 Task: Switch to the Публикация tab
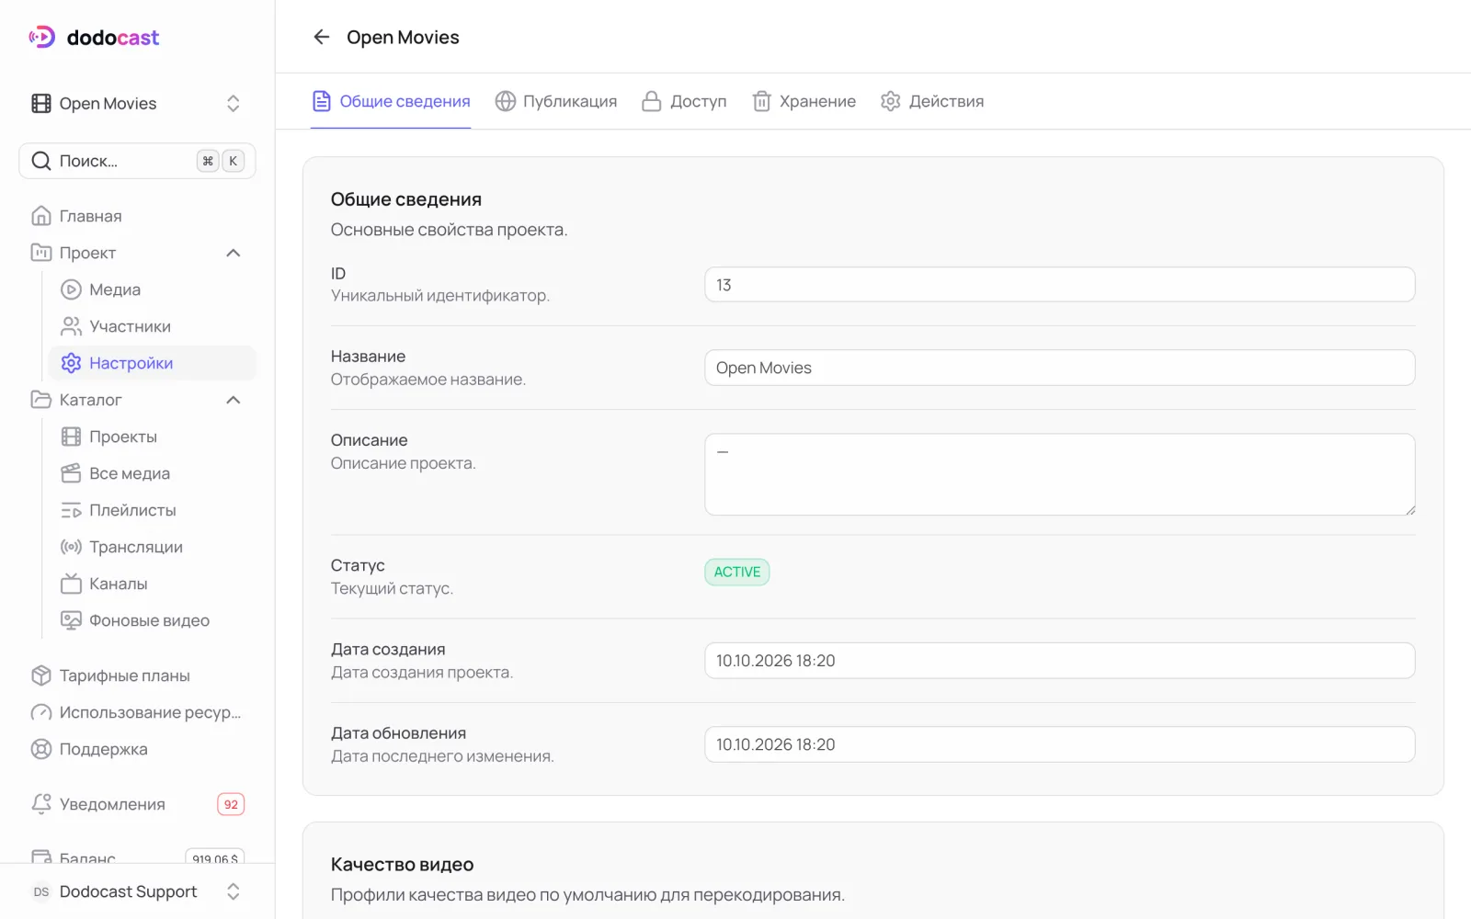pos(556,101)
